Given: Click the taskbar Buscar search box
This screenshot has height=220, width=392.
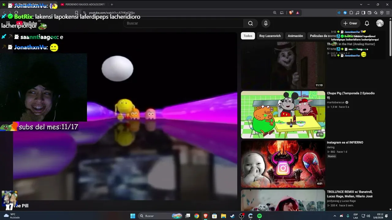Looking at the screenshot, I should tap(161, 216).
